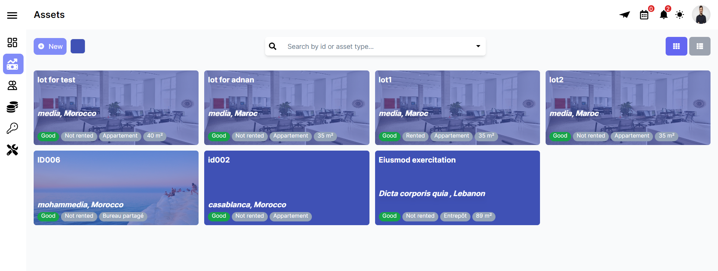This screenshot has height=271, width=718.
Task: Open the dashboard icon in sidebar
Action: coord(12,42)
